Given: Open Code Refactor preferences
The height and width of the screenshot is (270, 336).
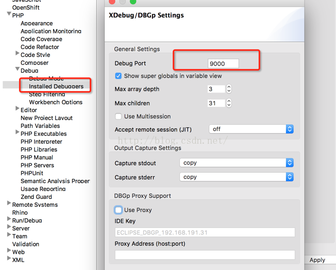Looking at the screenshot, I should coord(39,47).
